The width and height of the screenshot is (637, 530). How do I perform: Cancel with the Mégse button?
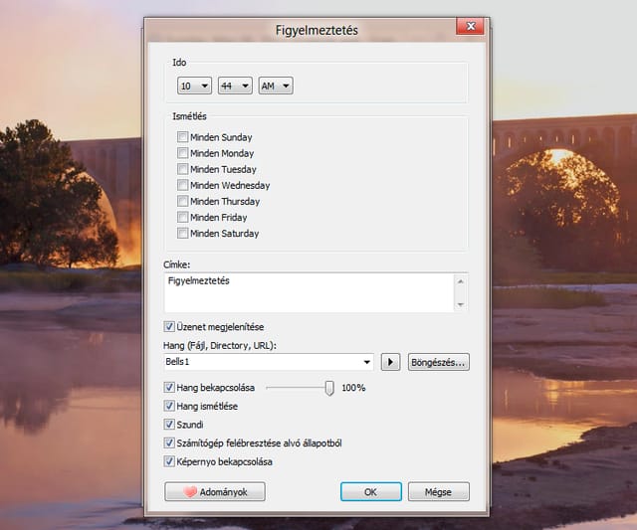[439, 492]
